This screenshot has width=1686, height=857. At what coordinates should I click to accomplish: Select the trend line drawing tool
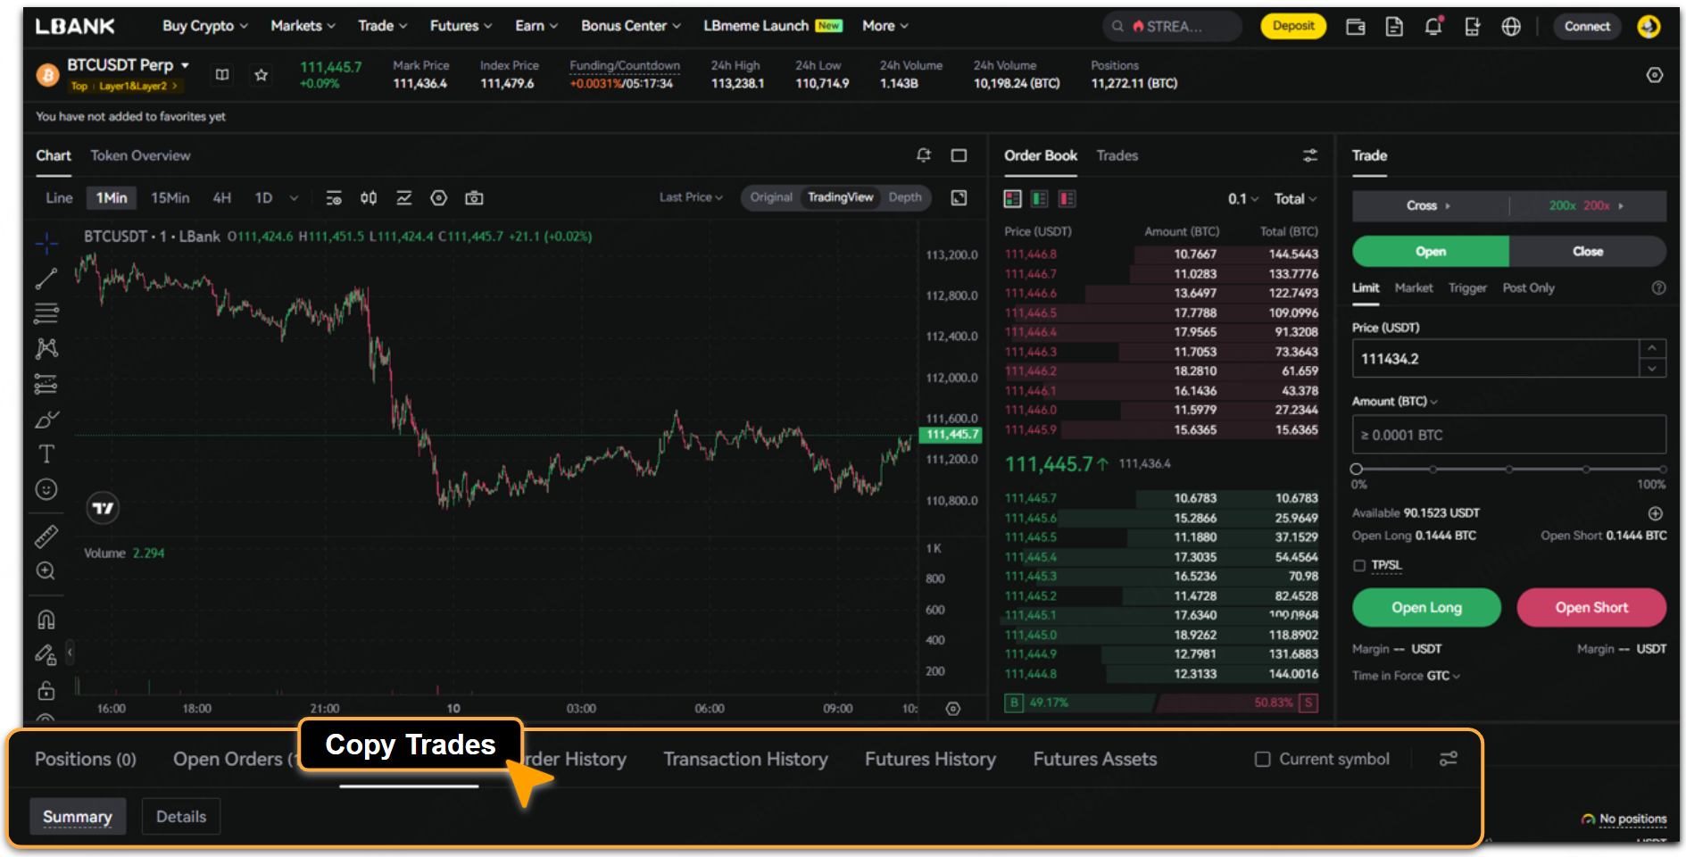46,279
